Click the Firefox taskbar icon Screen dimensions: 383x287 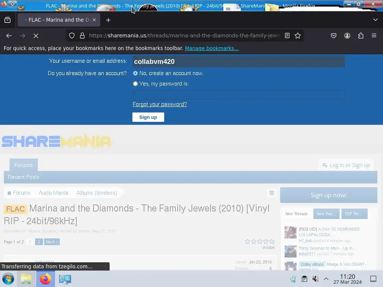(46, 279)
